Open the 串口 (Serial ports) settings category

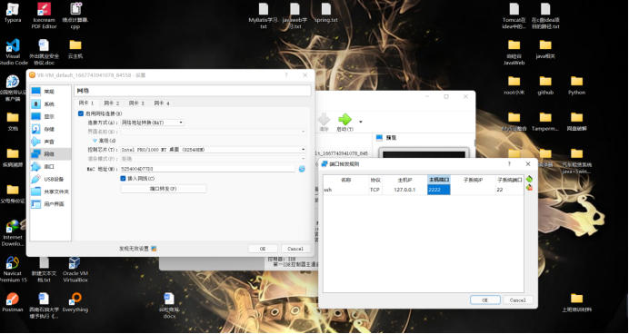point(49,167)
